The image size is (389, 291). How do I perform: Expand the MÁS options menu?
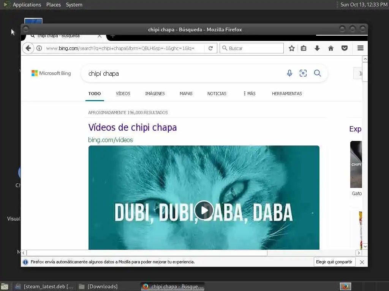249,94
